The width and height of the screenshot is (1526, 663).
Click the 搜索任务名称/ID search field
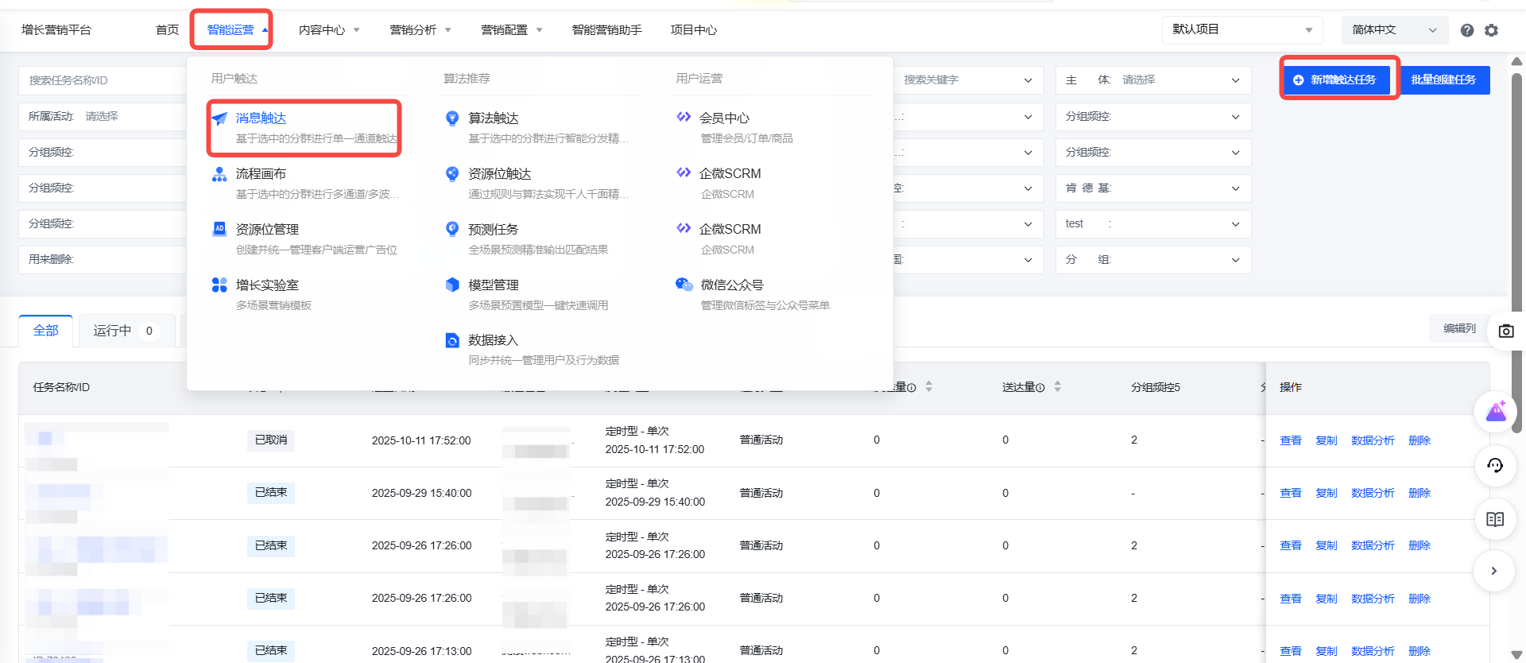103,80
